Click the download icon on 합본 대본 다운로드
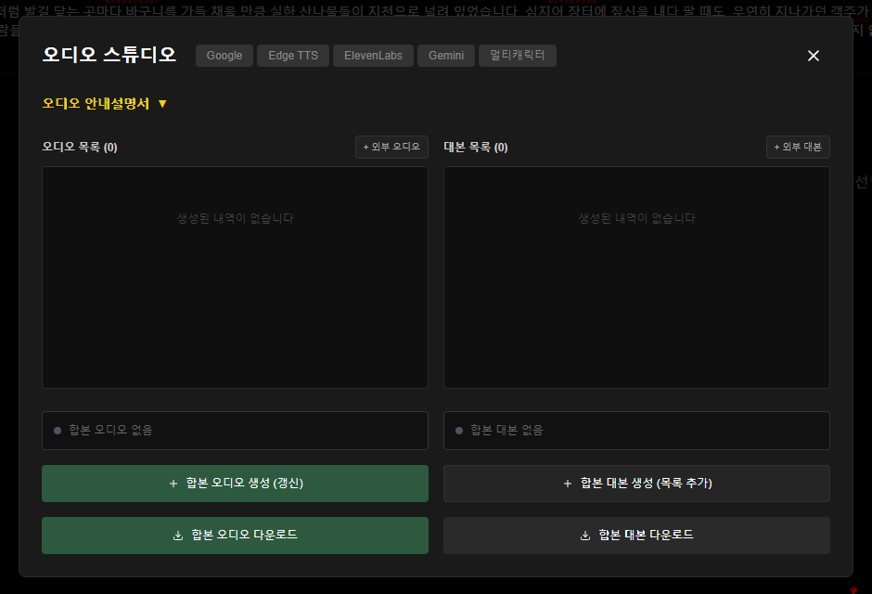The image size is (872, 594). (584, 536)
